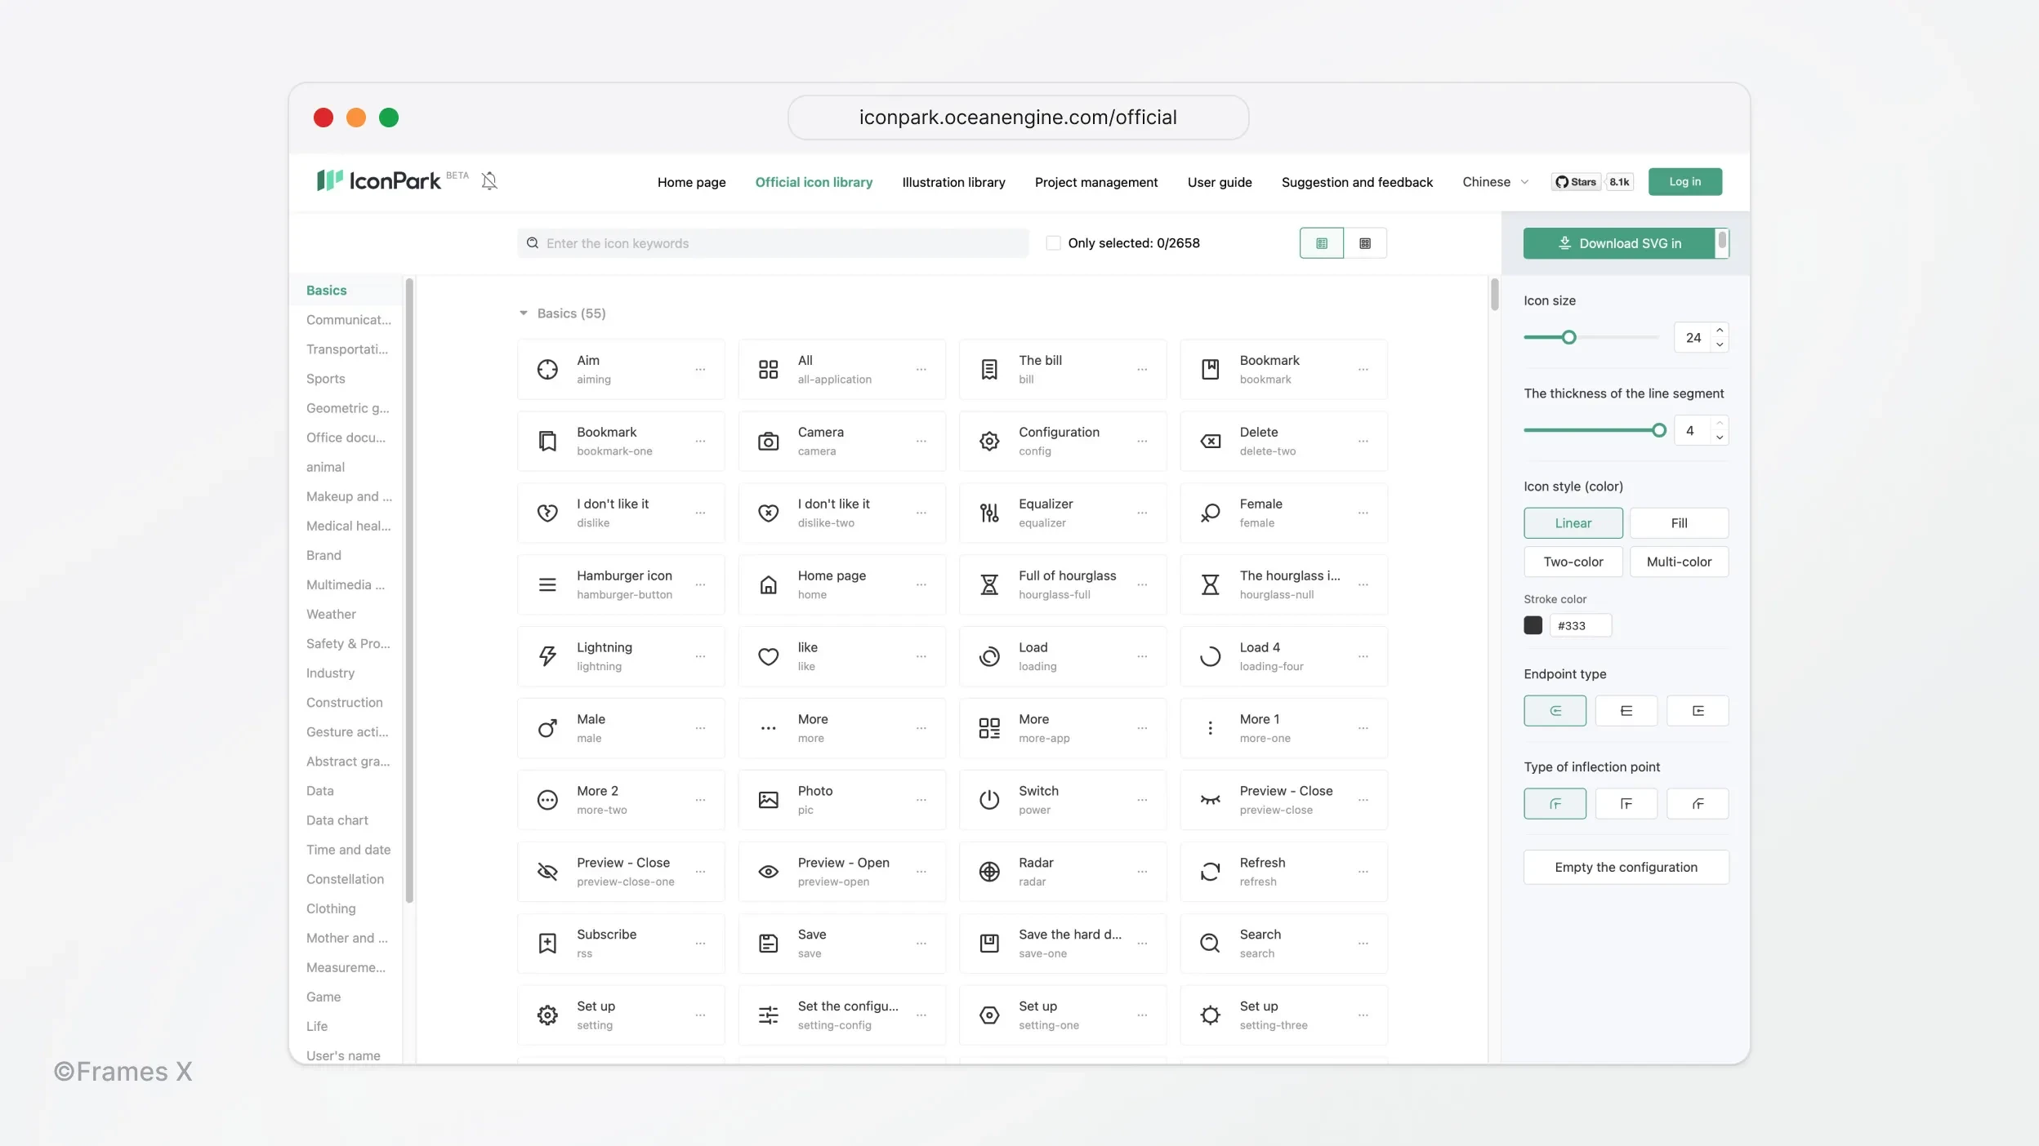Switch to compact grid view toggle
Image resolution: width=2039 pixels, height=1146 pixels.
coord(1365,243)
